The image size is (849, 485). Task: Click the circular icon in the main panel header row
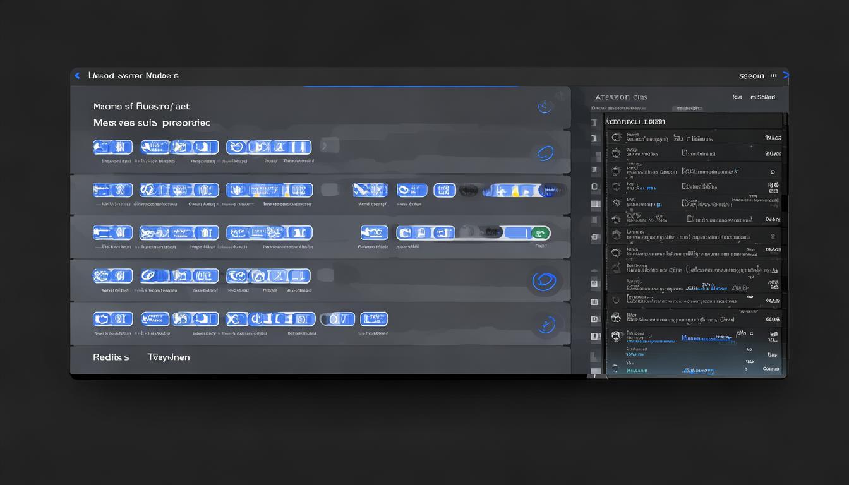coord(545,107)
